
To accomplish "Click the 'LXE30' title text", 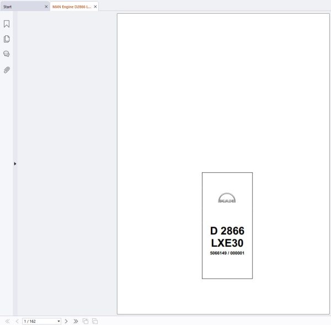I will pos(227,243).
